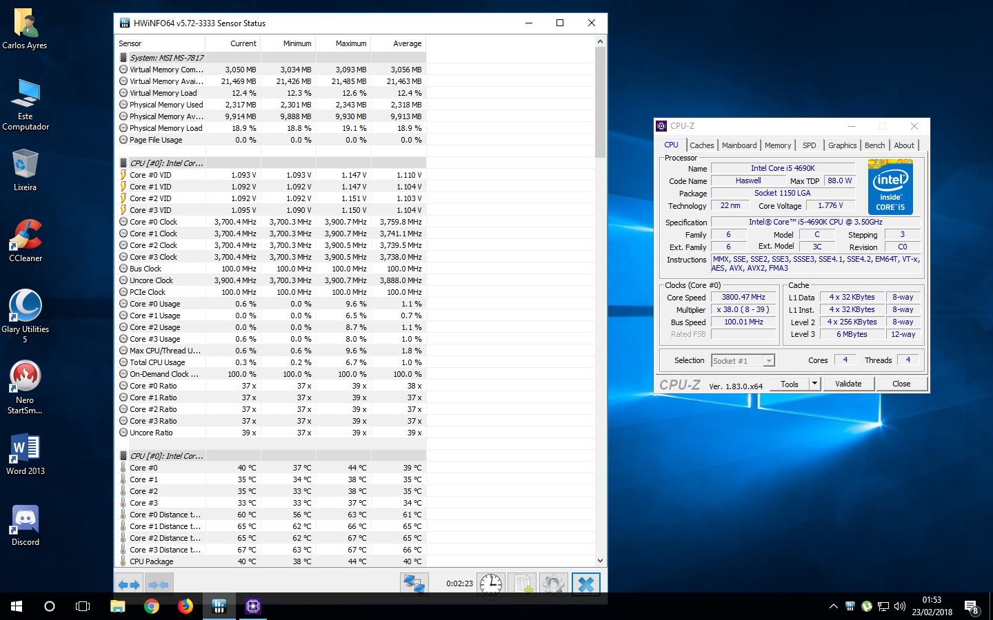Select the Este Computador desktop icon

(x=26, y=104)
